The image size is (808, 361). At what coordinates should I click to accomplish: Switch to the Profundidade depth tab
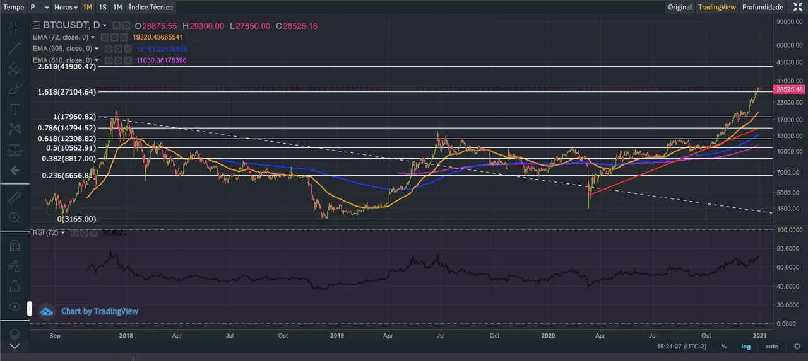coord(763,7)
